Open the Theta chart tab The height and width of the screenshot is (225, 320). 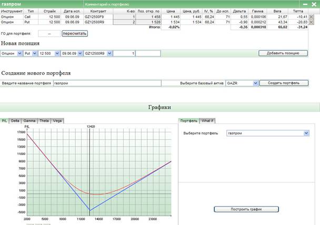[44, 121]
